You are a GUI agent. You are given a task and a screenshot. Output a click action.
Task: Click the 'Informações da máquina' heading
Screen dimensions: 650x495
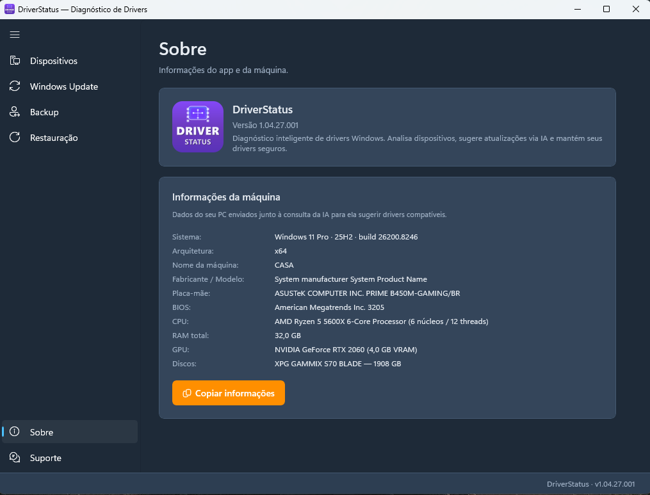click(226, 197)
